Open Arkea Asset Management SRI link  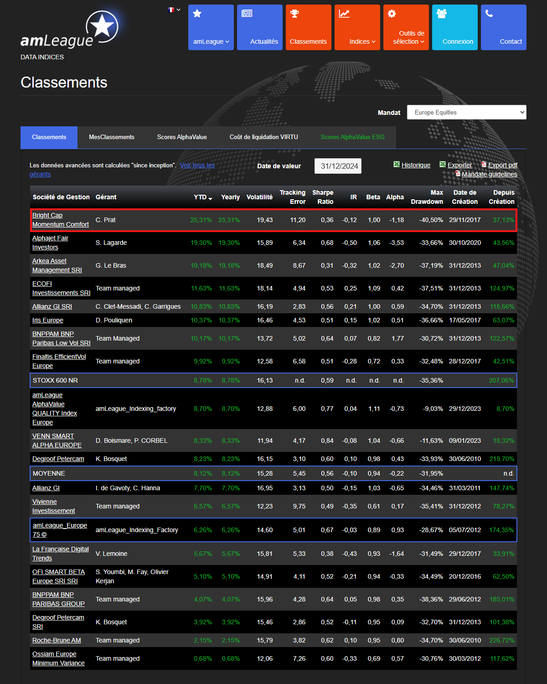point(57,265)
